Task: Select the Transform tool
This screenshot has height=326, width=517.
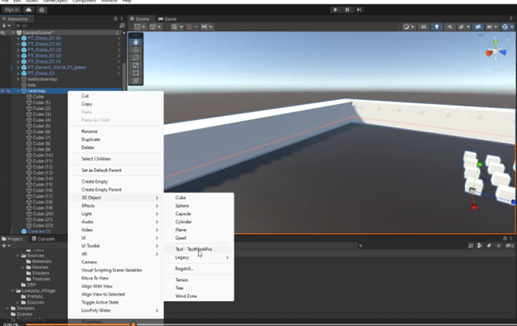Action: (136, 81)
